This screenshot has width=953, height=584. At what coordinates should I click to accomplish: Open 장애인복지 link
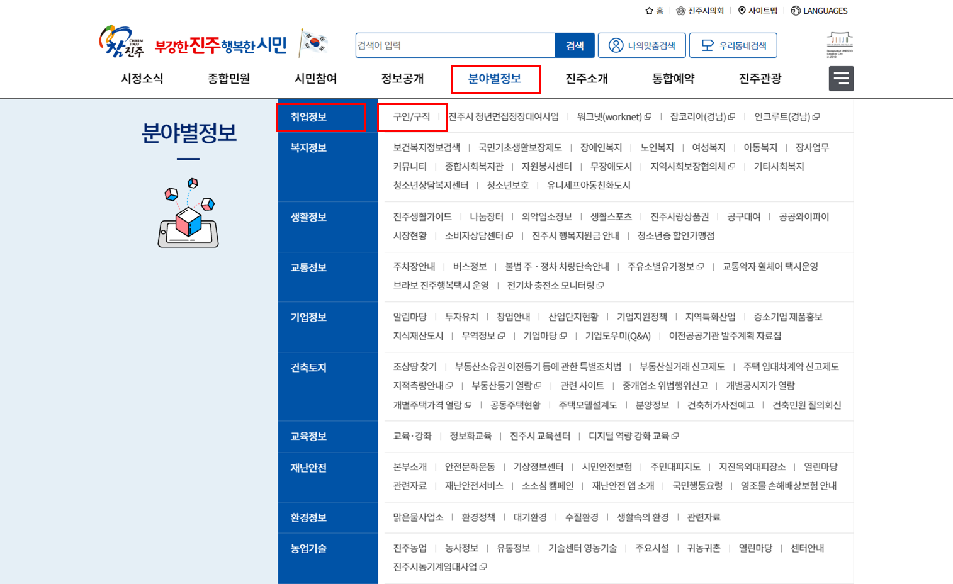[601, 147]
